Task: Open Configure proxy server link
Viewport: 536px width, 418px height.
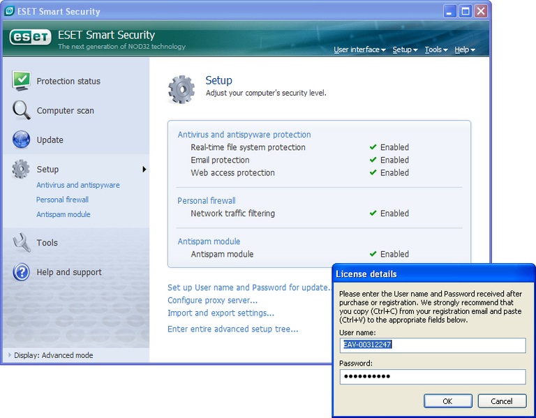Action: [212, 300]
